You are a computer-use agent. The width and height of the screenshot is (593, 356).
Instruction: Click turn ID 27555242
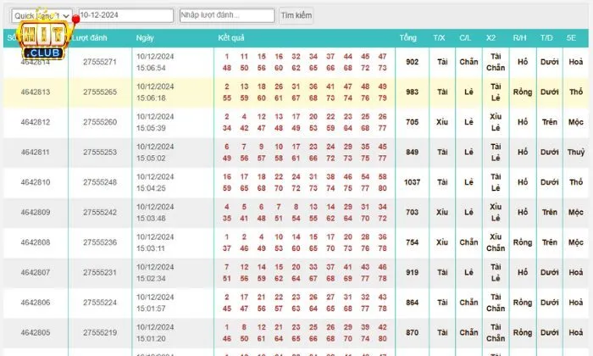[100, 212]
